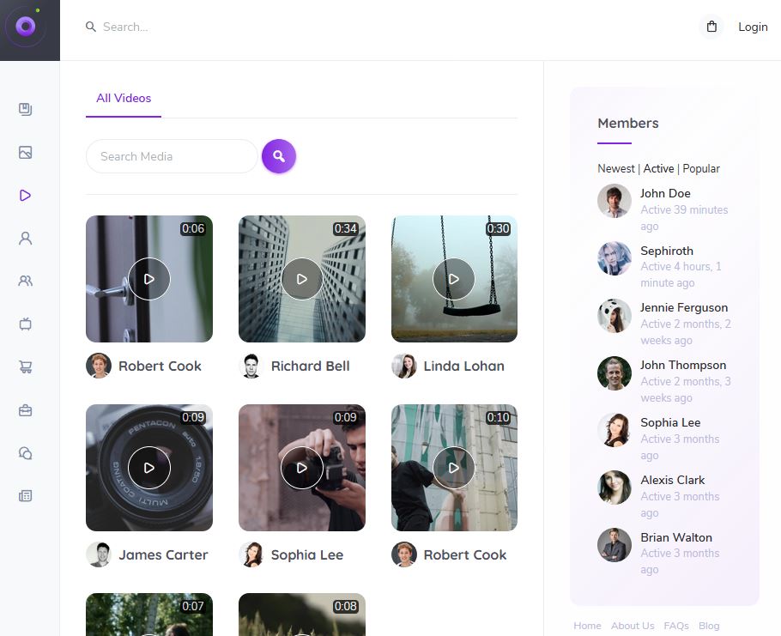Open Jennie Ferguson member profile
Image resolution: width=781 pixels, height=636 pixels.
(x=684, y=308)
